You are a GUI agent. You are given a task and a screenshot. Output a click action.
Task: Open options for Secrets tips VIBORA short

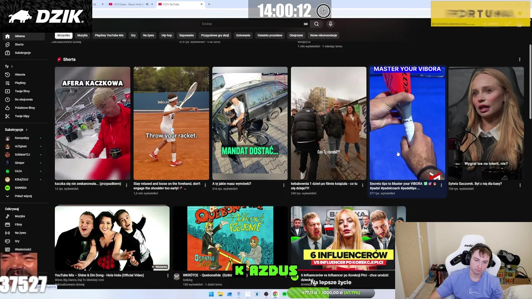441,185
